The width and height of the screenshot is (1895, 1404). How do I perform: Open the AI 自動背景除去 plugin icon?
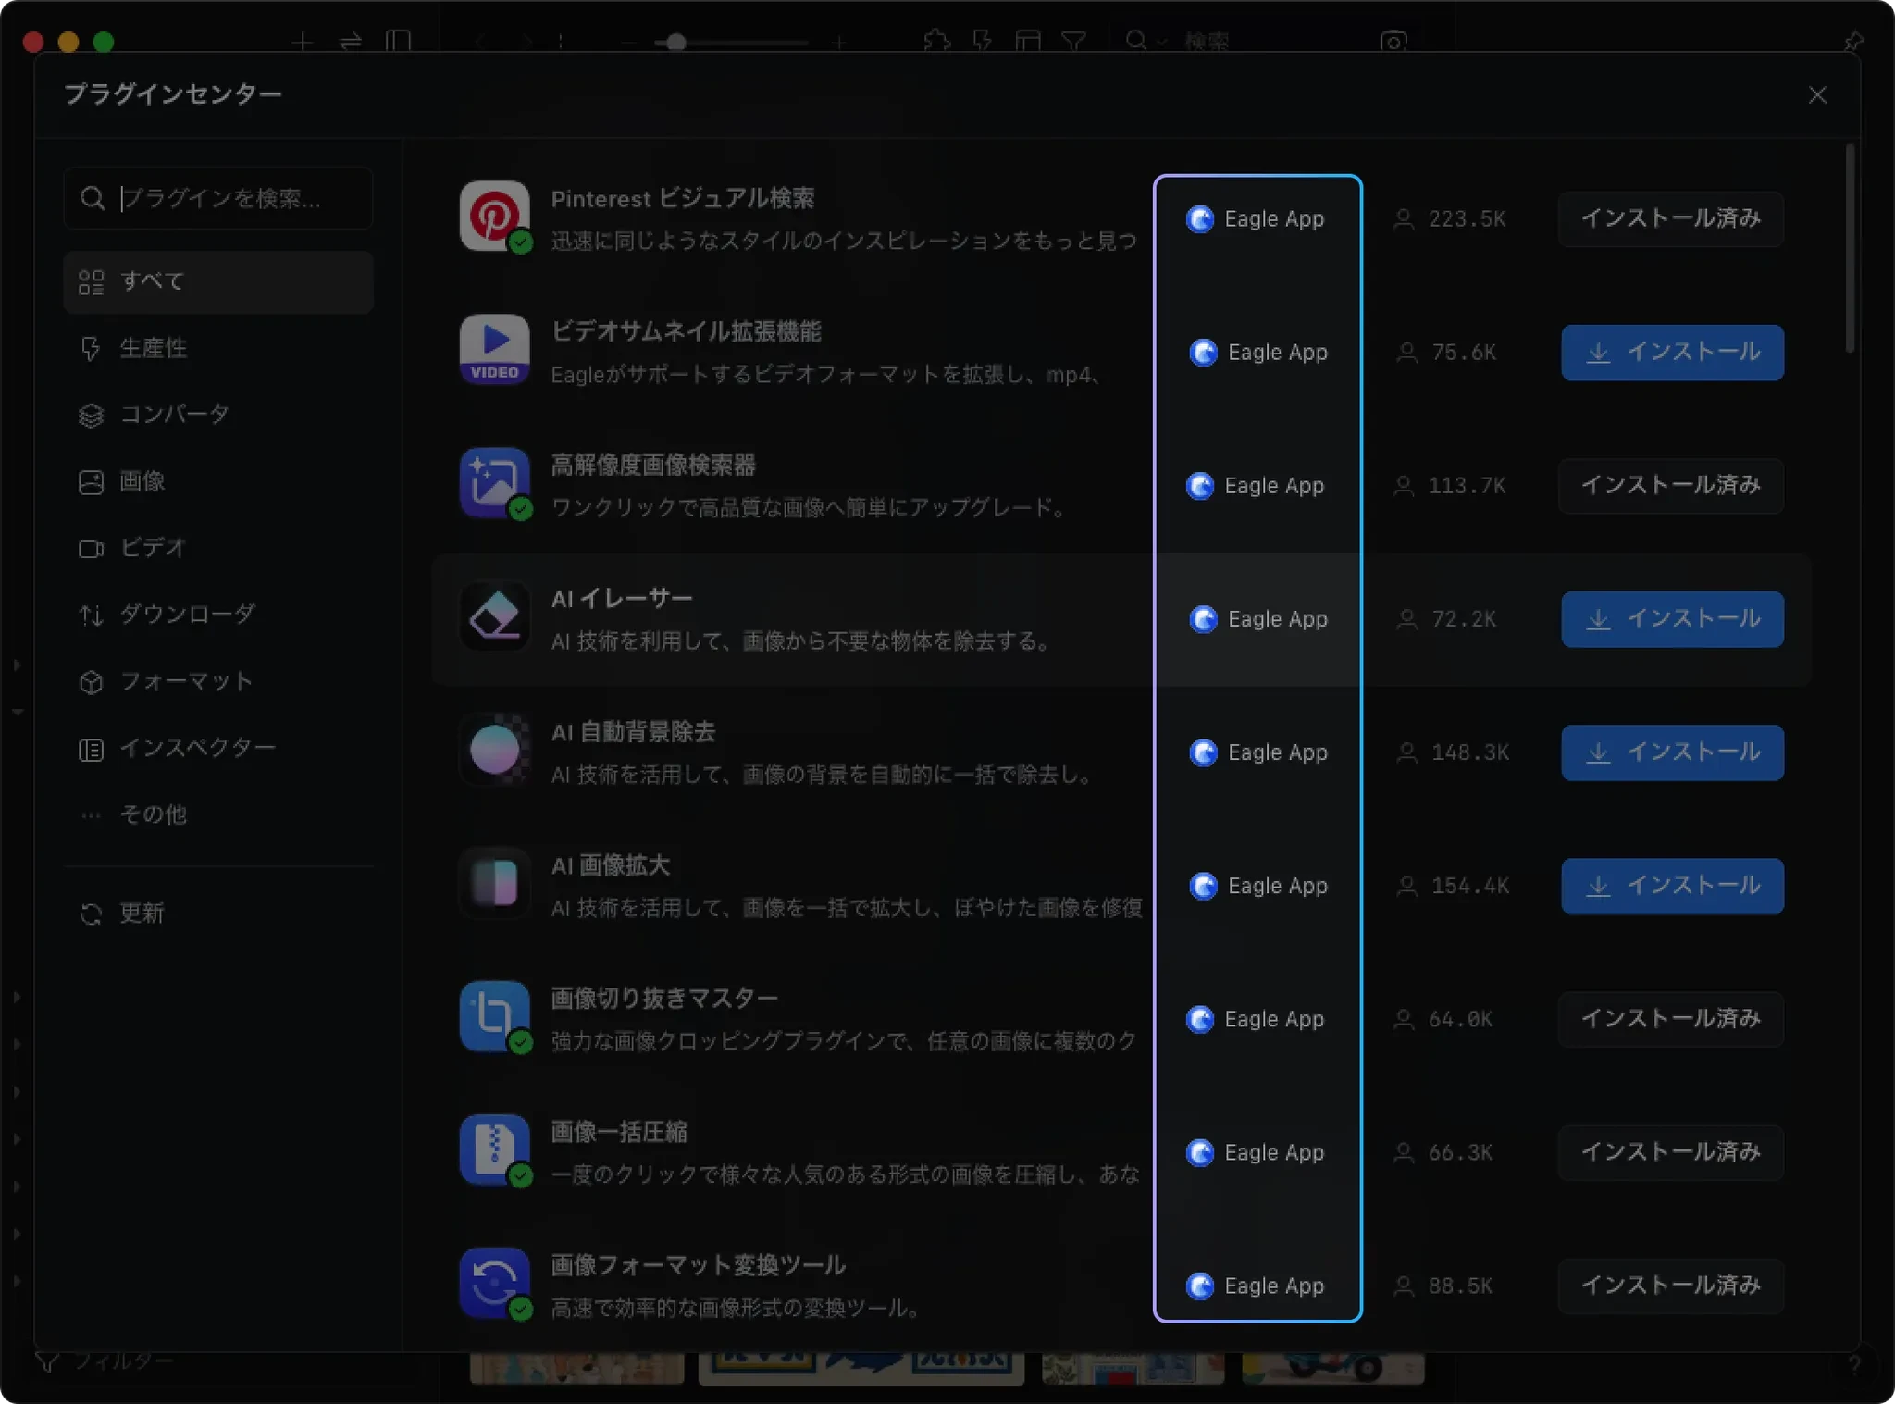tap(495, 750)
